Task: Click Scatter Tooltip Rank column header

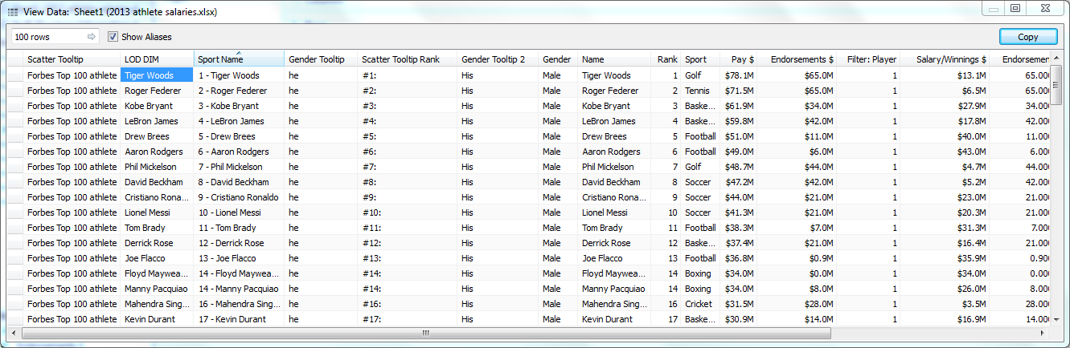Action: [408, 59]
